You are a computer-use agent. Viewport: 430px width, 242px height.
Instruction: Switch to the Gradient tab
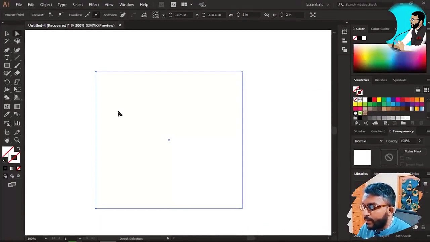pos(378,131)
